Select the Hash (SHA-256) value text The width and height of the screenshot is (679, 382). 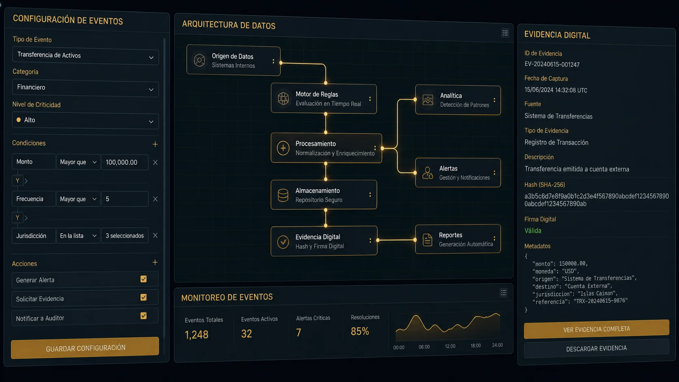pos(596,200)
